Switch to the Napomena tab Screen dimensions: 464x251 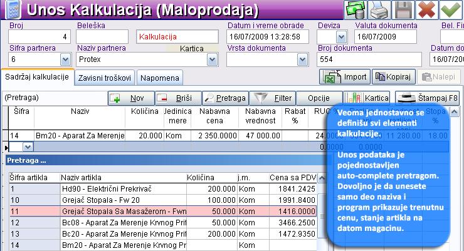click(159, 78)
